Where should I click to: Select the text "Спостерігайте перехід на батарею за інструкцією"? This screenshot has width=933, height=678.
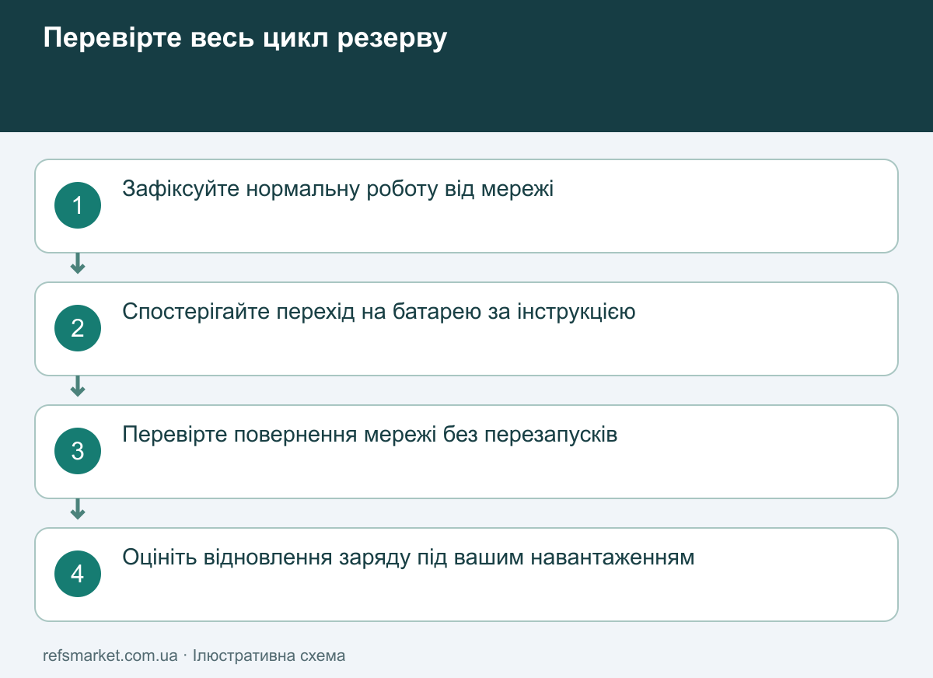[x=379, y=312]
